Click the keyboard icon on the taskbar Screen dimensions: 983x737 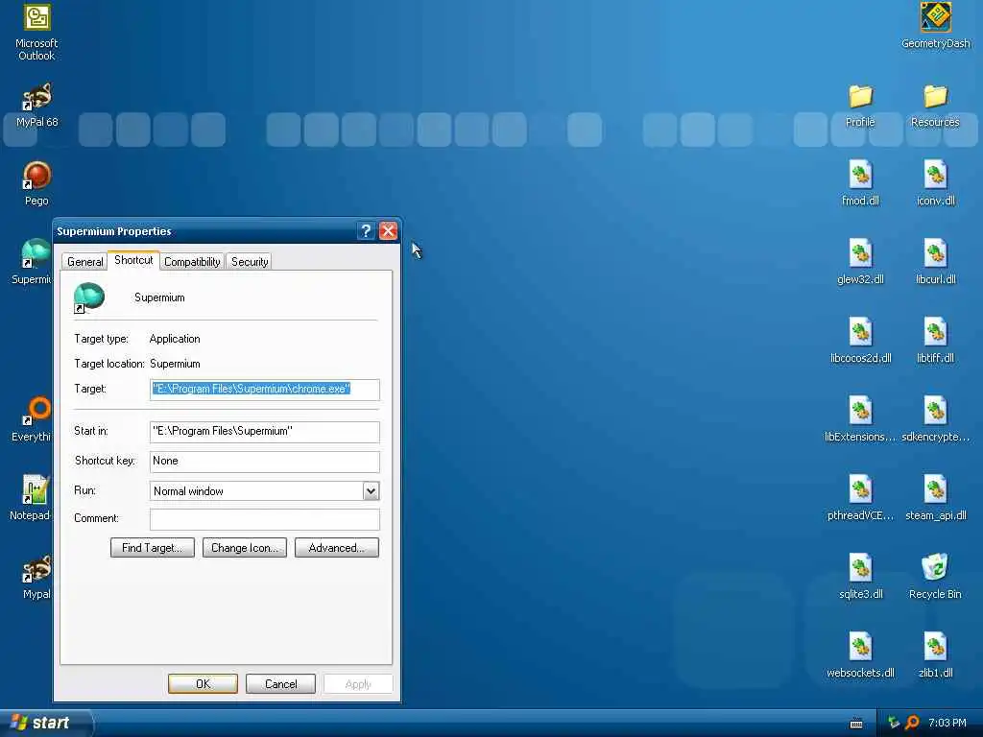pyautogui.click(x=856, y=724)
